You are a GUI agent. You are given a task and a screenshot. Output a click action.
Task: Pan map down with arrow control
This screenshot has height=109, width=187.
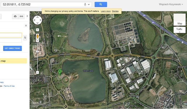click(38, 23)
